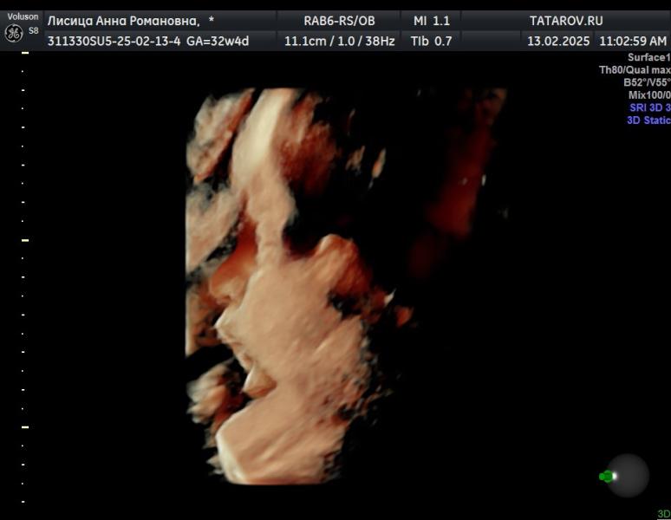Click the top tick of the depth scale
The width and height of the screenshot is (671, 520).
pyautogui.click(x=25, y=53)
